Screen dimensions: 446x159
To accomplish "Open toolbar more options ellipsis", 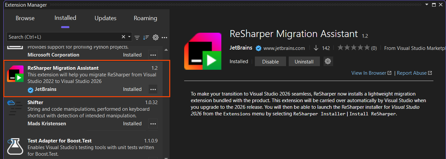I will click(x=165, y=37).
